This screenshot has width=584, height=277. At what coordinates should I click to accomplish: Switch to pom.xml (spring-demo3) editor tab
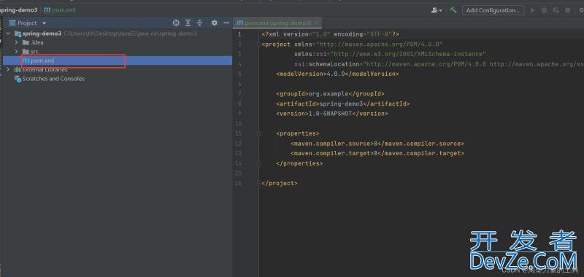point(277,23)
